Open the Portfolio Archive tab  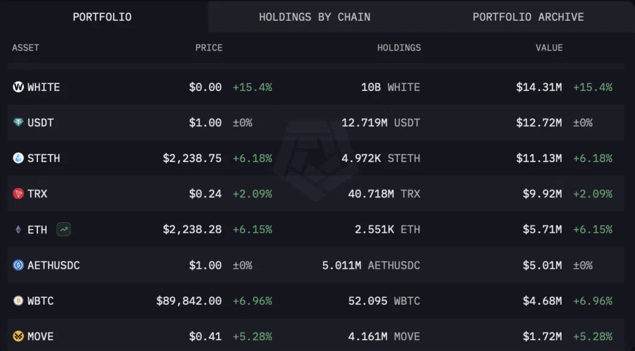528,16
